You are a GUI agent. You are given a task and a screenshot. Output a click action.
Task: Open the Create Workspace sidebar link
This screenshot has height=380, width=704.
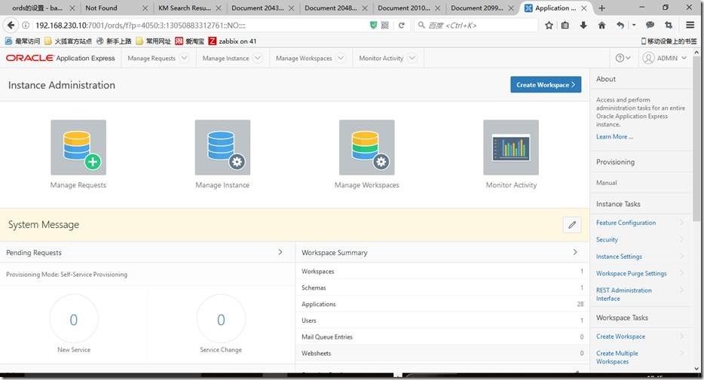[x=620, y=336]
